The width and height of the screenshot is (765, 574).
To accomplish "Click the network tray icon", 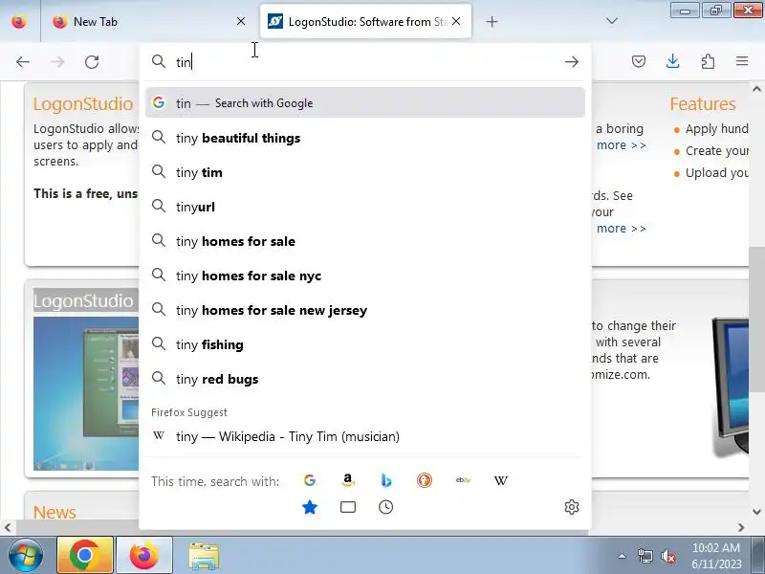I will coord(645,556).
